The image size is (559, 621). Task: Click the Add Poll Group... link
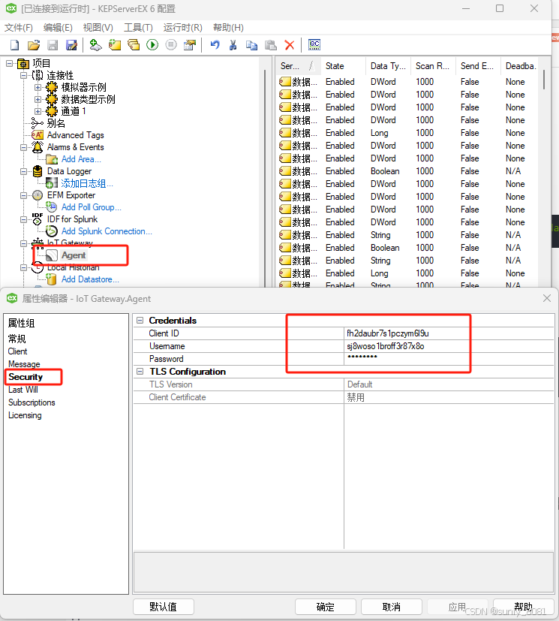91,207
